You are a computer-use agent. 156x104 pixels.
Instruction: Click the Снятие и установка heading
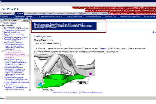point(42,37)
